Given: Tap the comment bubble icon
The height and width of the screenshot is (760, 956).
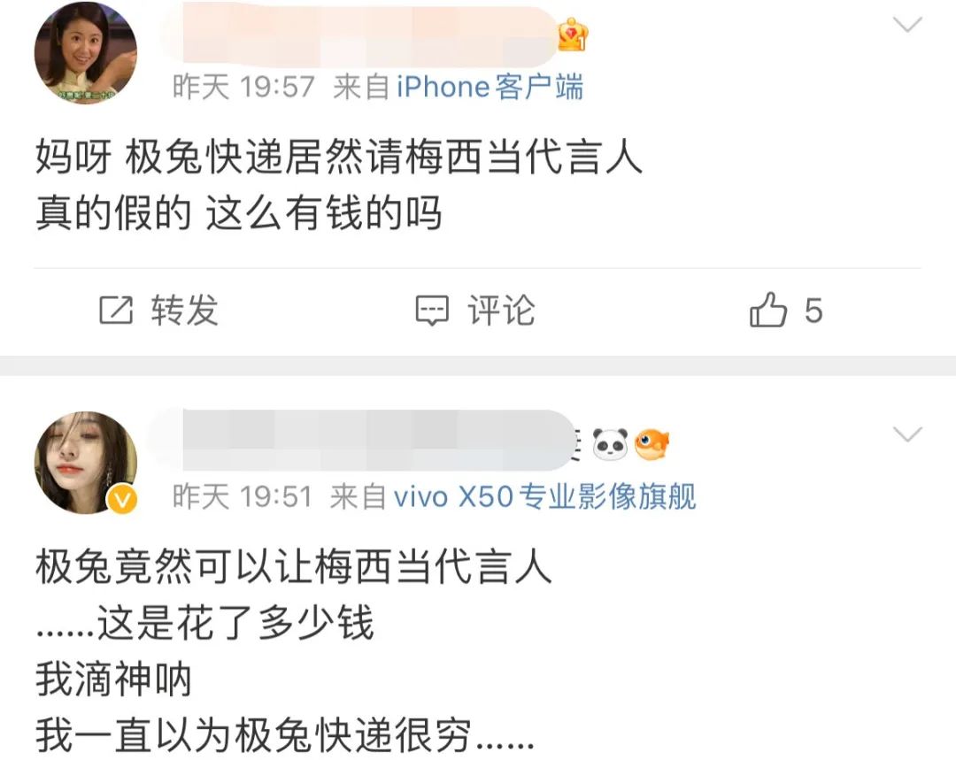Looking at the screenshot, I should coord(432,311).
